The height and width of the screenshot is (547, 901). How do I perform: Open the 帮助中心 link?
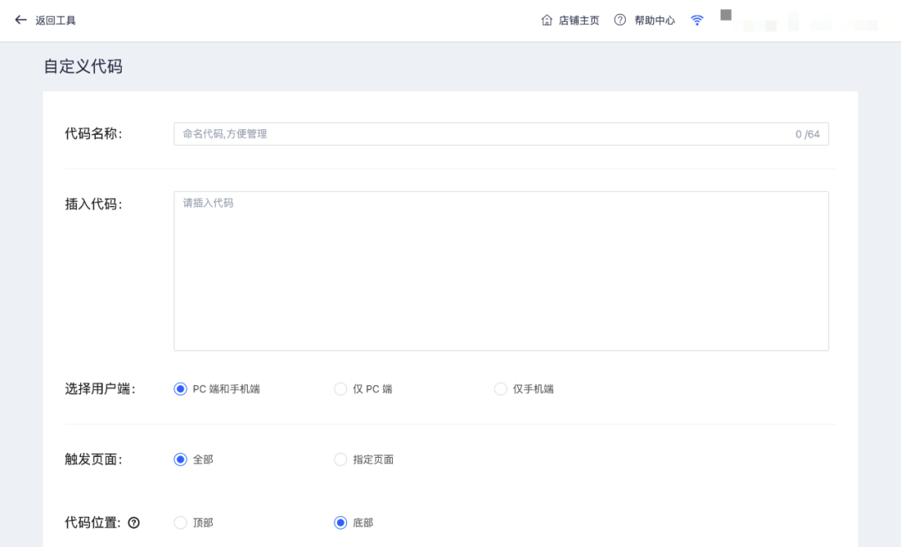(x=654, y=20)
